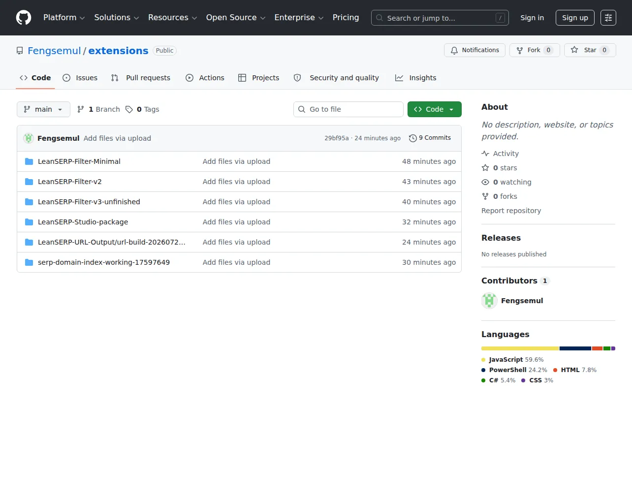The image size is (632, 501).
Task: Click the yellow dot beside JavaScript 59.6%
Action: 483,360
